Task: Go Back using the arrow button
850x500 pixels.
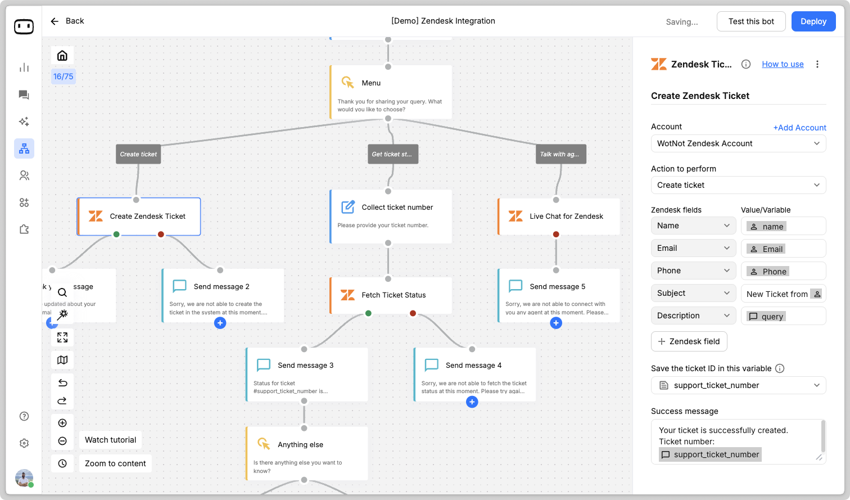Action: 67,21
